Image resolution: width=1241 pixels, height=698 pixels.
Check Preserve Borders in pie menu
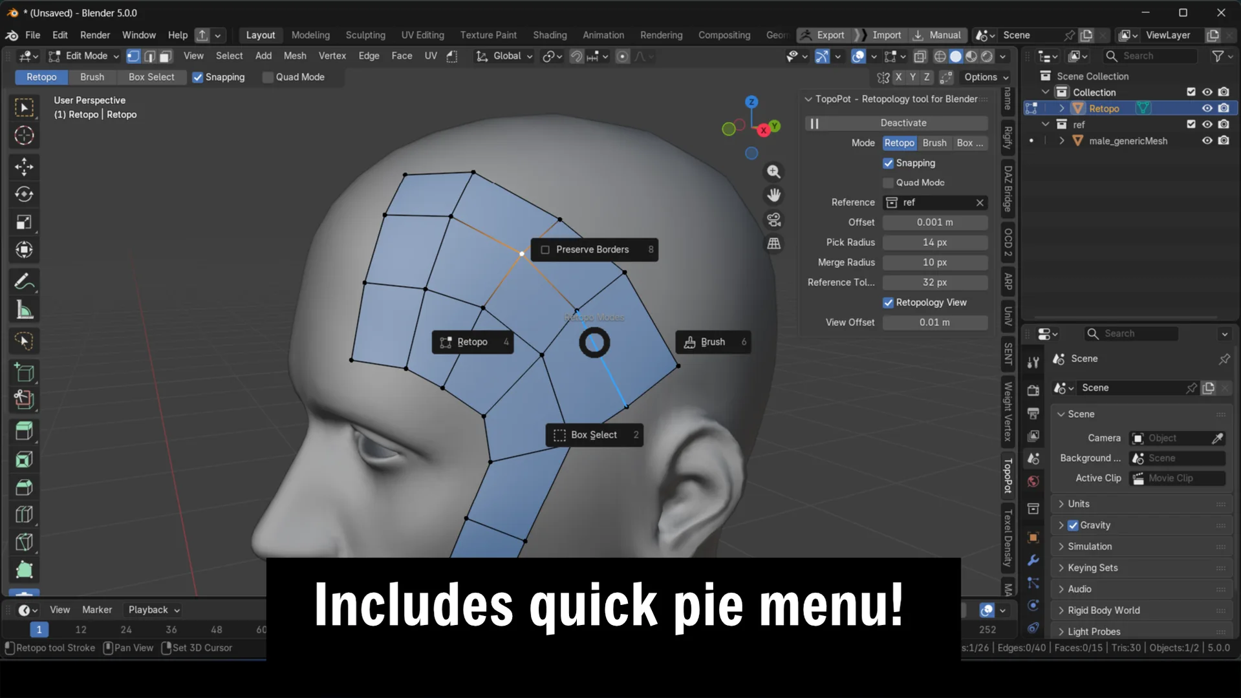(x=545, y=249)
